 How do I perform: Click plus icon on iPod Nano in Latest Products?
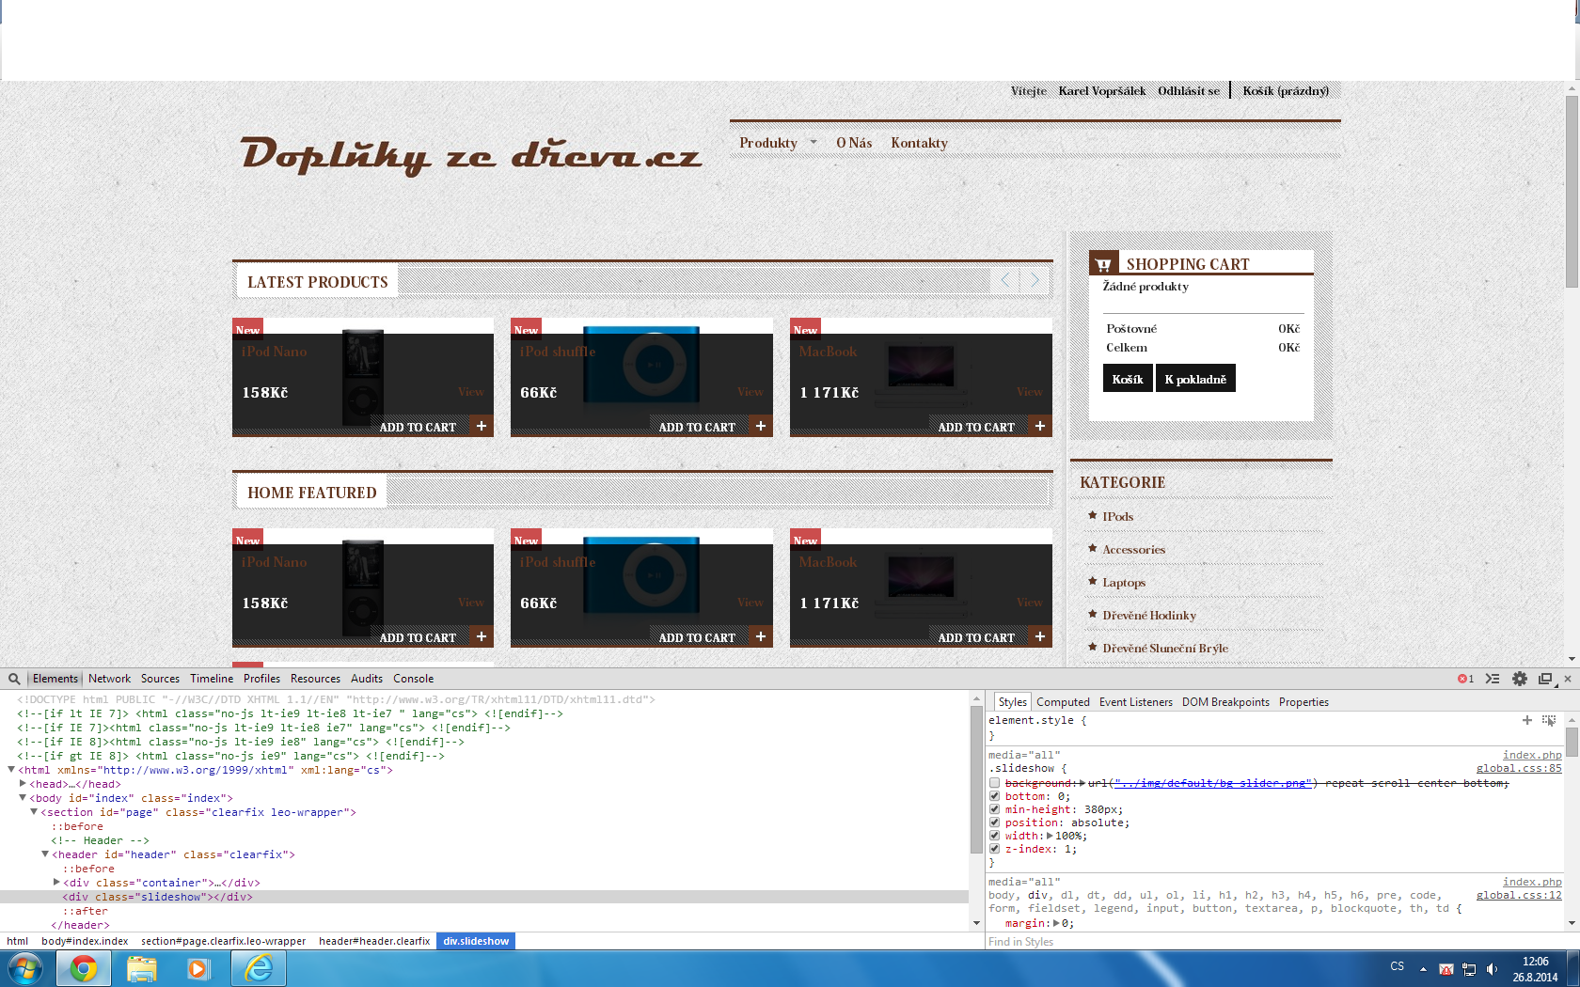(482, 426)
